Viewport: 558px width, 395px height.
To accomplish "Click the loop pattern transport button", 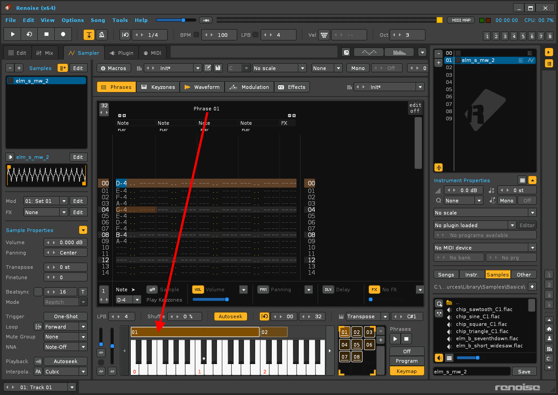I will [x=30, y=35].
